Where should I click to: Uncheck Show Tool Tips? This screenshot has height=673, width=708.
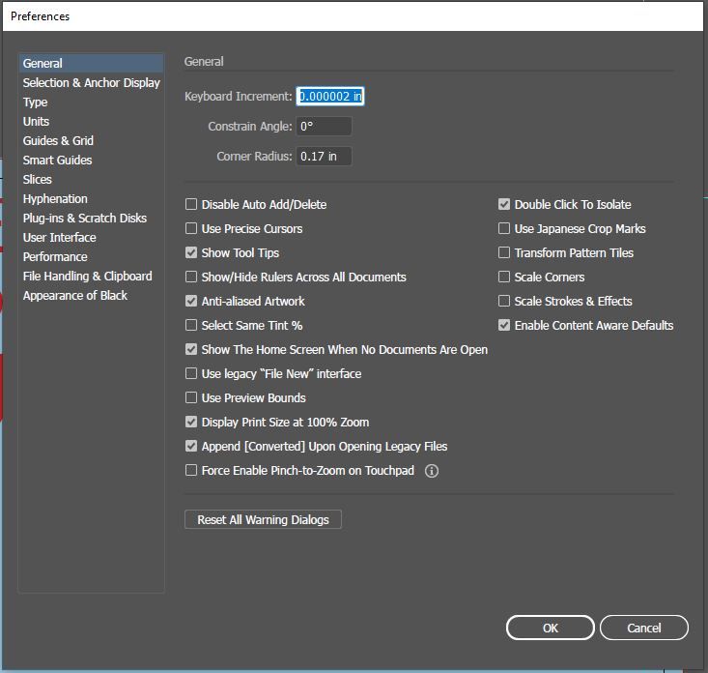click(191, 253)
